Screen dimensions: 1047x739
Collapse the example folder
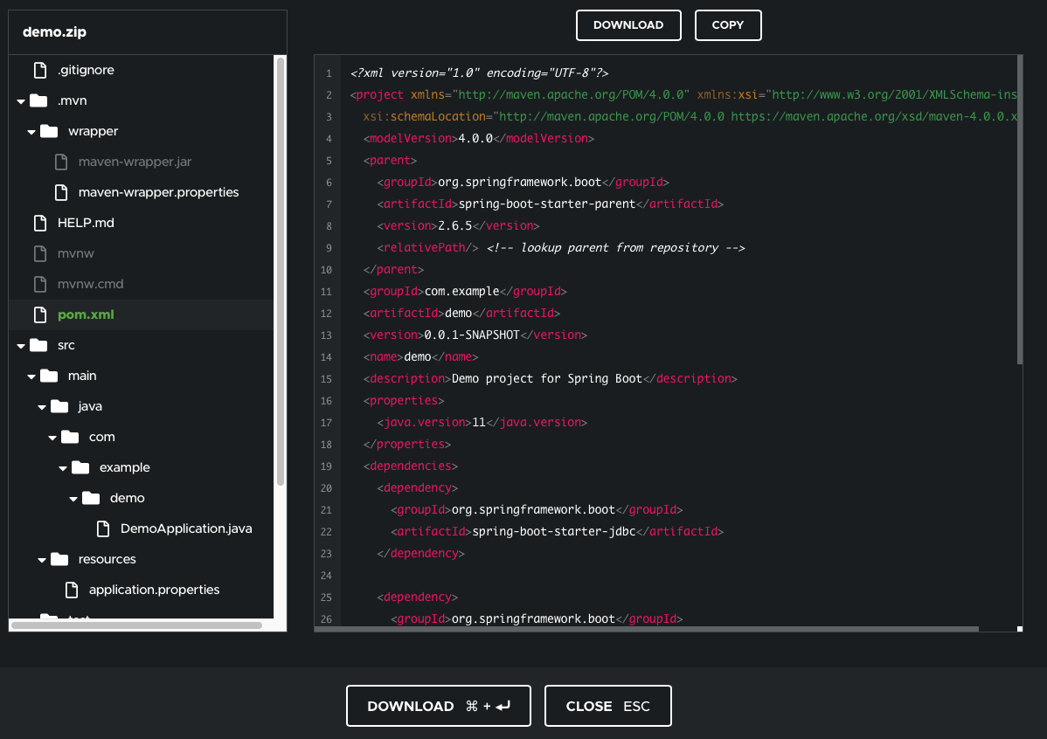(x=62, y=466)
